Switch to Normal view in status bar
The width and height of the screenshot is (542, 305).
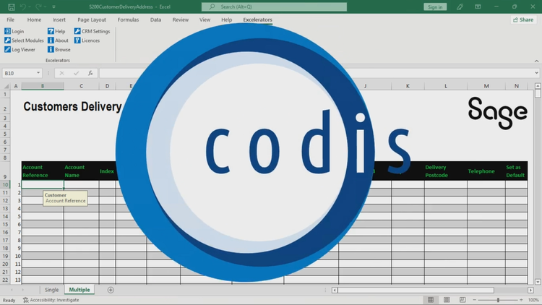(x=431, y=300)
